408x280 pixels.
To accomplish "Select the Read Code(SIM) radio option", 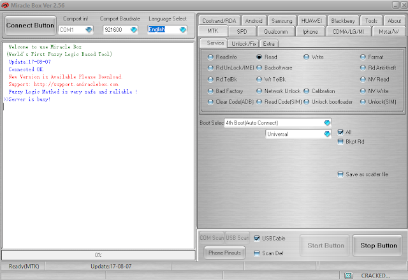I will pos(279,102).
